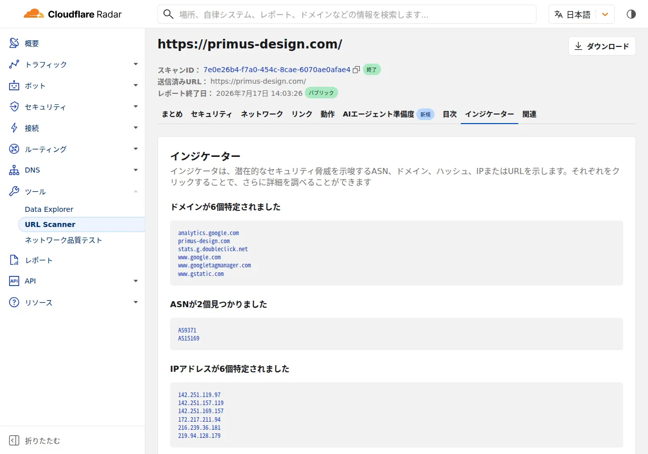Open URL Scanner in the sidebar

point(81,224)
